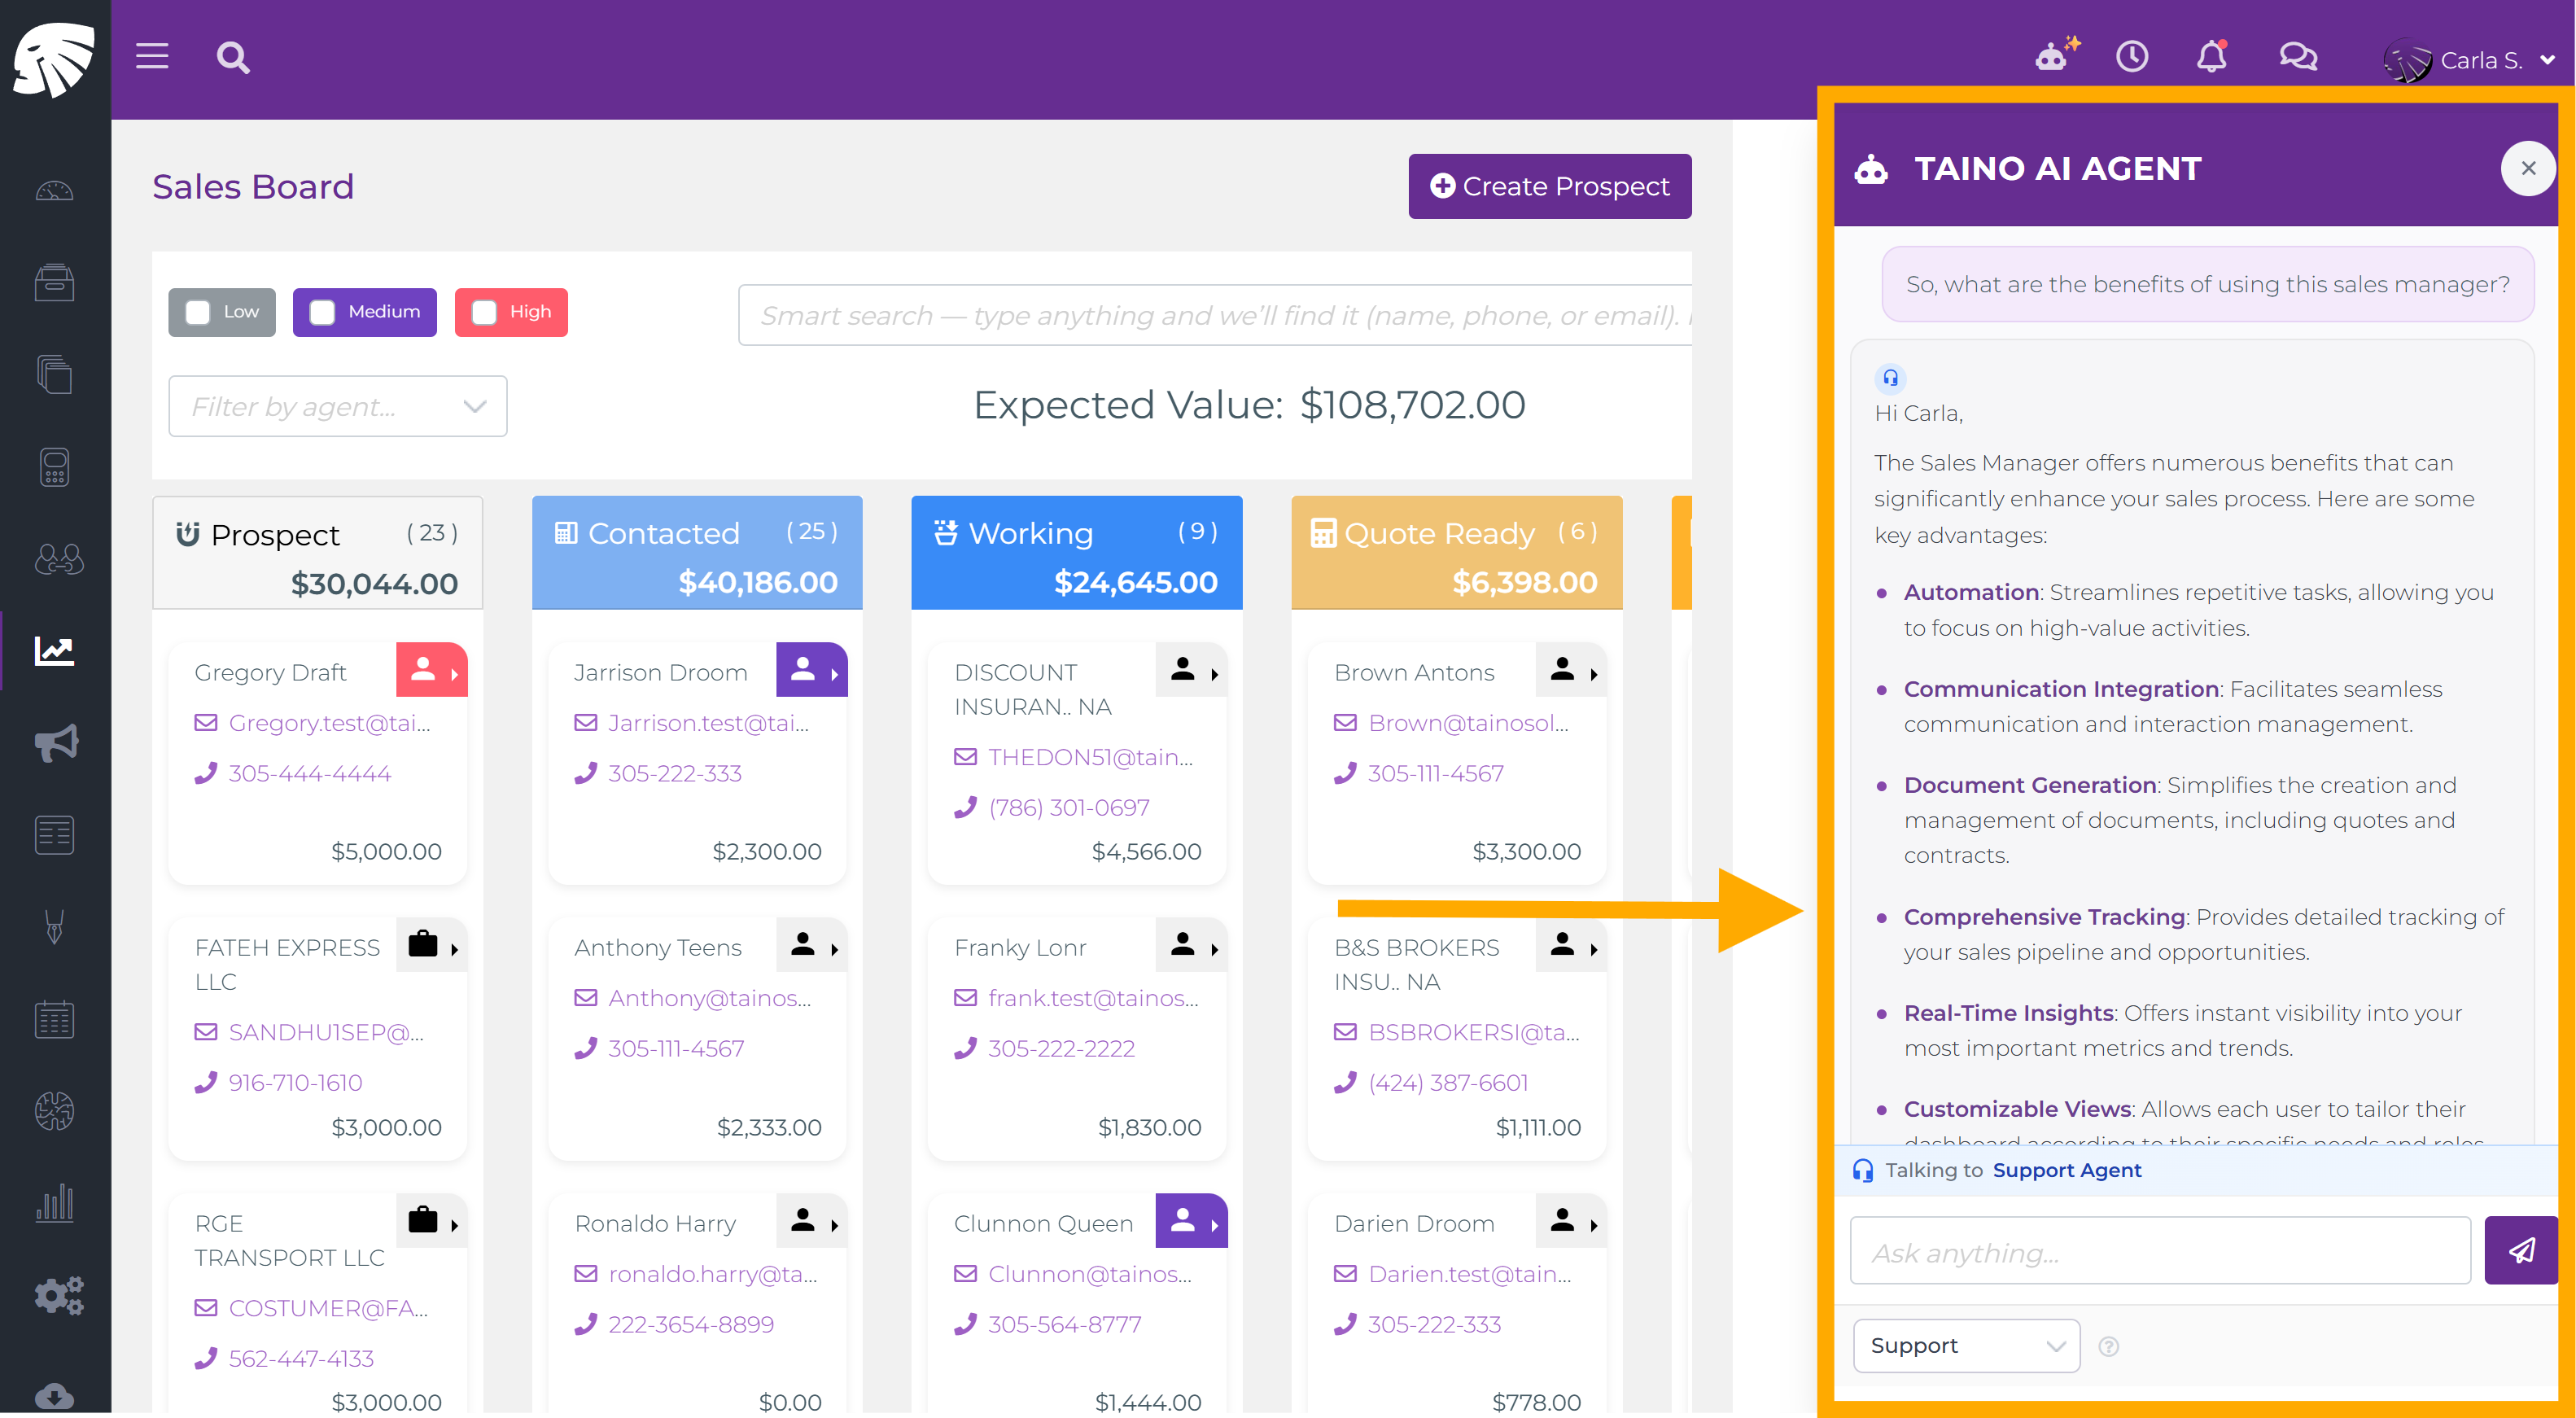Open the notifications bell icon
Viewport: 2576px width, 1418px height.
click(x=2211, y=56)
